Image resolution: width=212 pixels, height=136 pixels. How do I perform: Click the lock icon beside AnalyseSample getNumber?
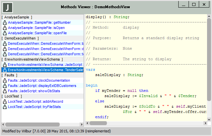tap(5, 23)
